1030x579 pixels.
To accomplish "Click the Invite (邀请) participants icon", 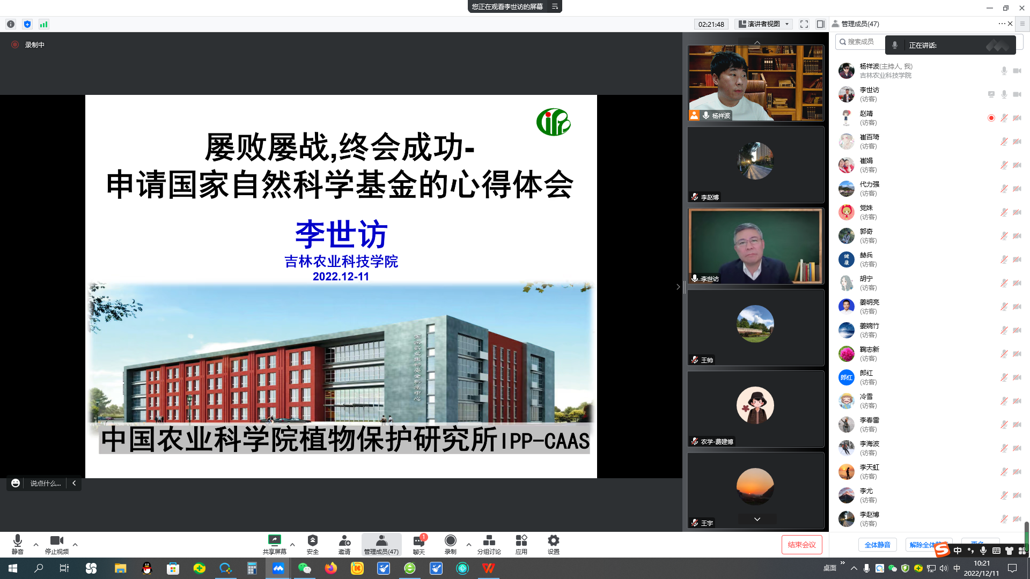I will (344, 540).
